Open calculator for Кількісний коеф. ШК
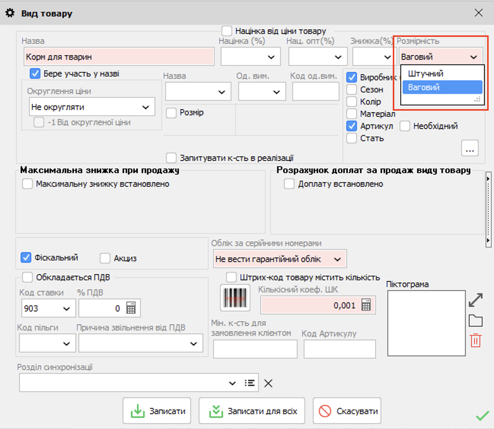Viewport: 494px width, 429px height. pyautogui.click(x=366, y=305)
